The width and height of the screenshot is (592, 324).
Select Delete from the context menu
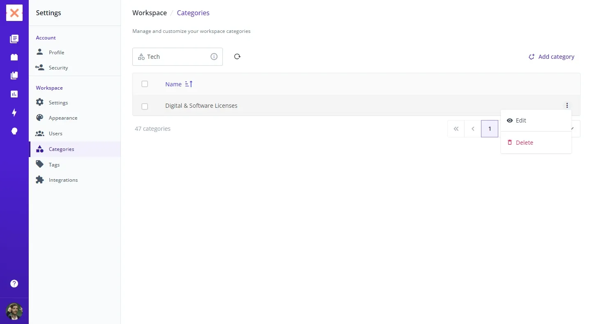[x=524, y=143]
